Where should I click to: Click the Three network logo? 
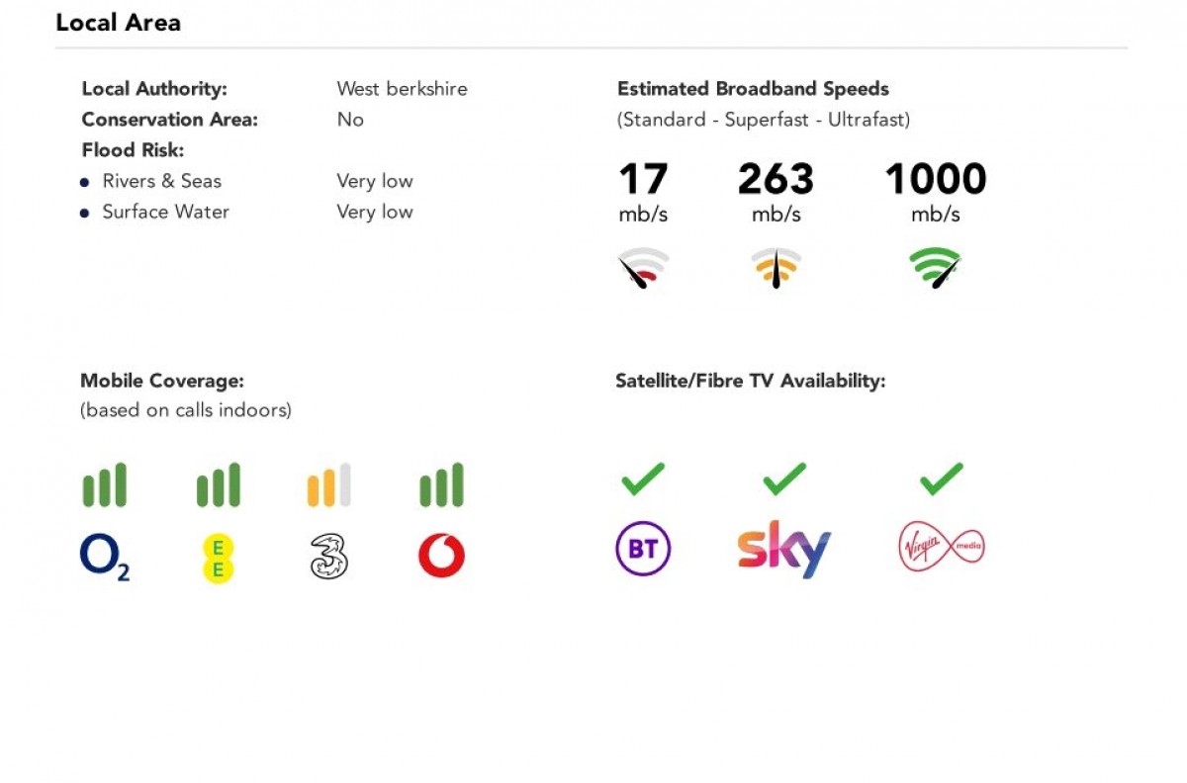tap(328, 558)
